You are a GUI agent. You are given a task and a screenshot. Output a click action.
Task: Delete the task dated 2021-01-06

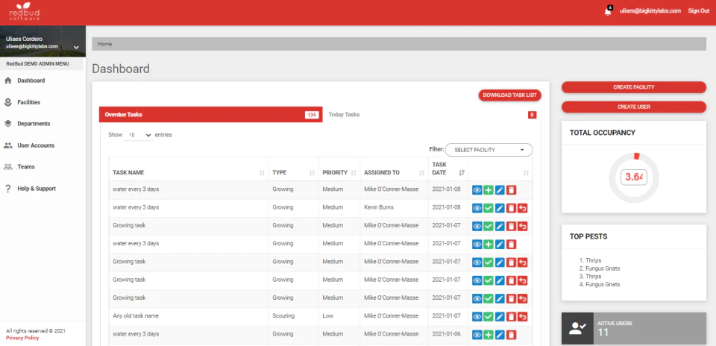click(512, 335)
